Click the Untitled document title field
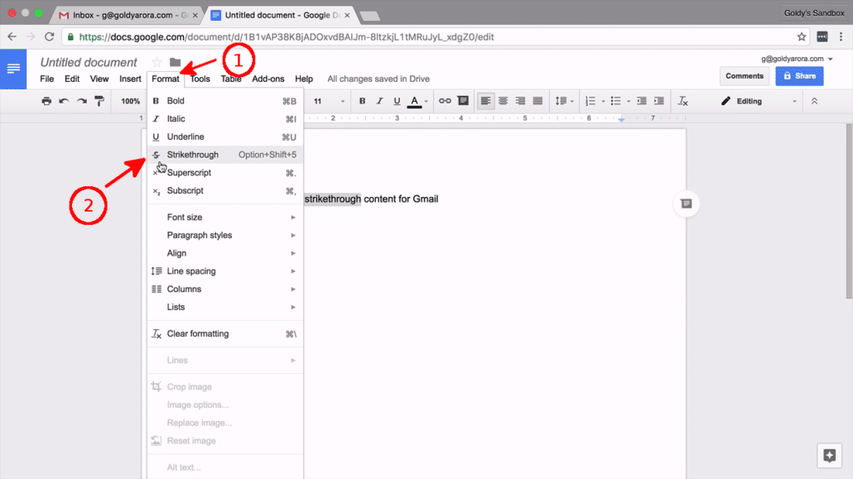 click(x=89, y=61)
